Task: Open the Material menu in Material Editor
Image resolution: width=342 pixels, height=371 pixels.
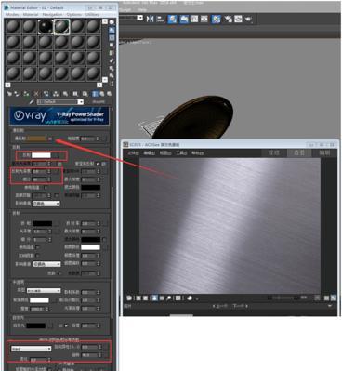Action: (31, 15)
